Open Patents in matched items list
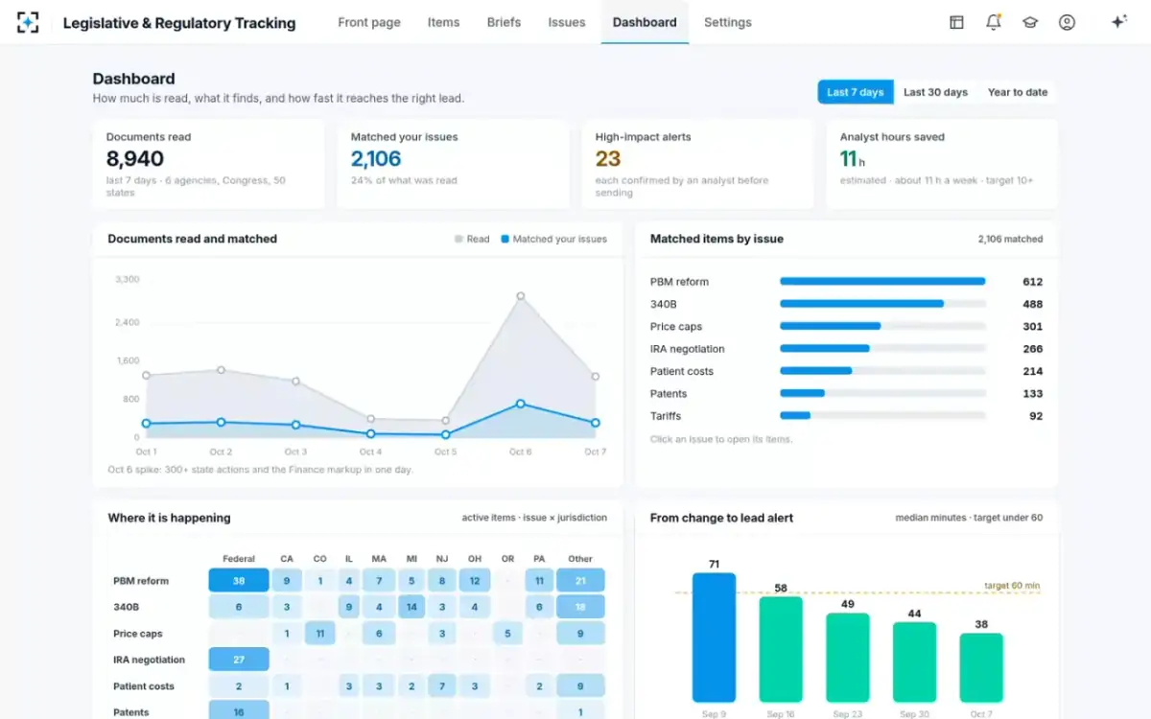This screenshot has height=719, width=1151. (846, 394)
